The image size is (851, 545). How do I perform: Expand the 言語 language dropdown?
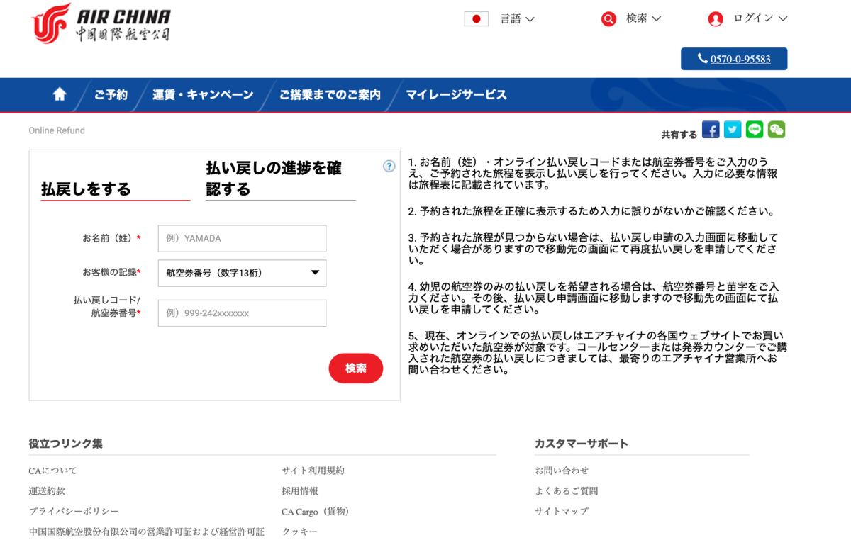click(517, 19)
